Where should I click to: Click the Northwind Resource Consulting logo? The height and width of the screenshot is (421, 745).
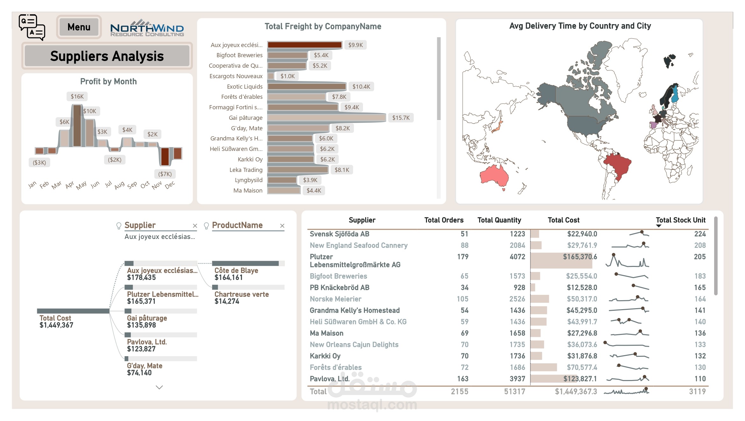147,29
